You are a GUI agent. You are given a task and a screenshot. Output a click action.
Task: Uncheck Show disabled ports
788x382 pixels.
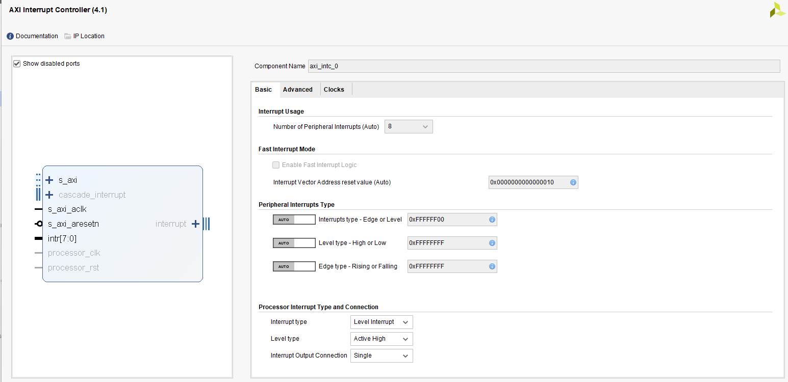17,63
